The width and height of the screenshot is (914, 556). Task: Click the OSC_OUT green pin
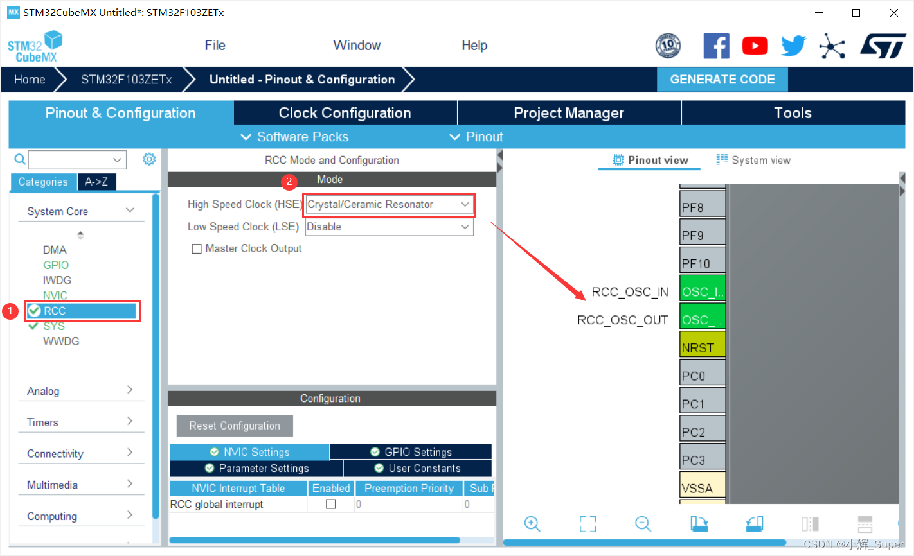703,316
